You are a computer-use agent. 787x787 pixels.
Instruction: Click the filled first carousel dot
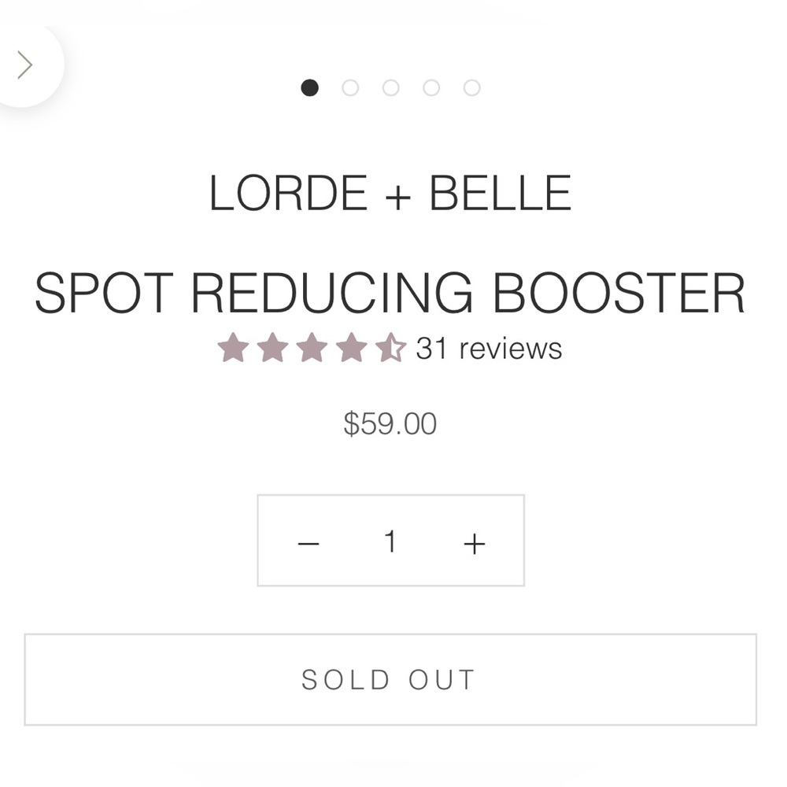click(x=311, y=88)
